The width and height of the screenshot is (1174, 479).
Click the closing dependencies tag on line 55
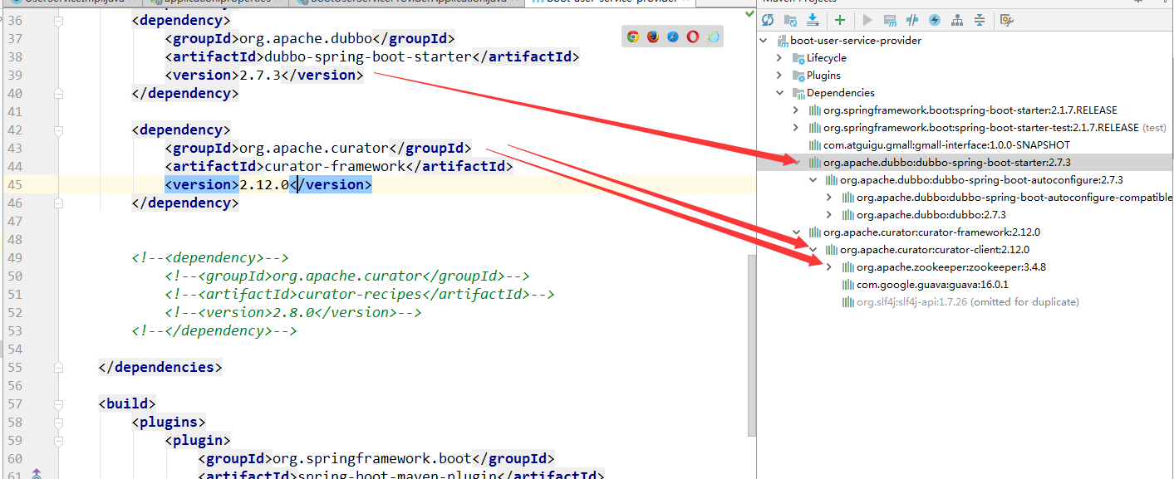click(x=160, y=367)
